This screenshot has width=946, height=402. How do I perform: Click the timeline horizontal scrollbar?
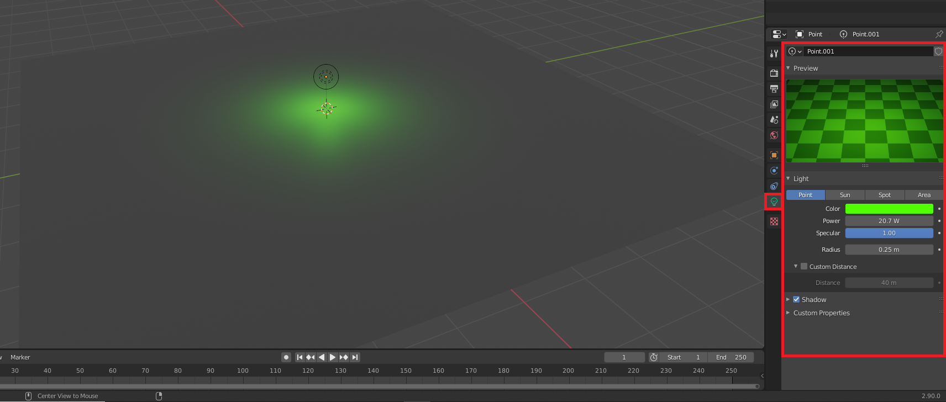point(380,387)
